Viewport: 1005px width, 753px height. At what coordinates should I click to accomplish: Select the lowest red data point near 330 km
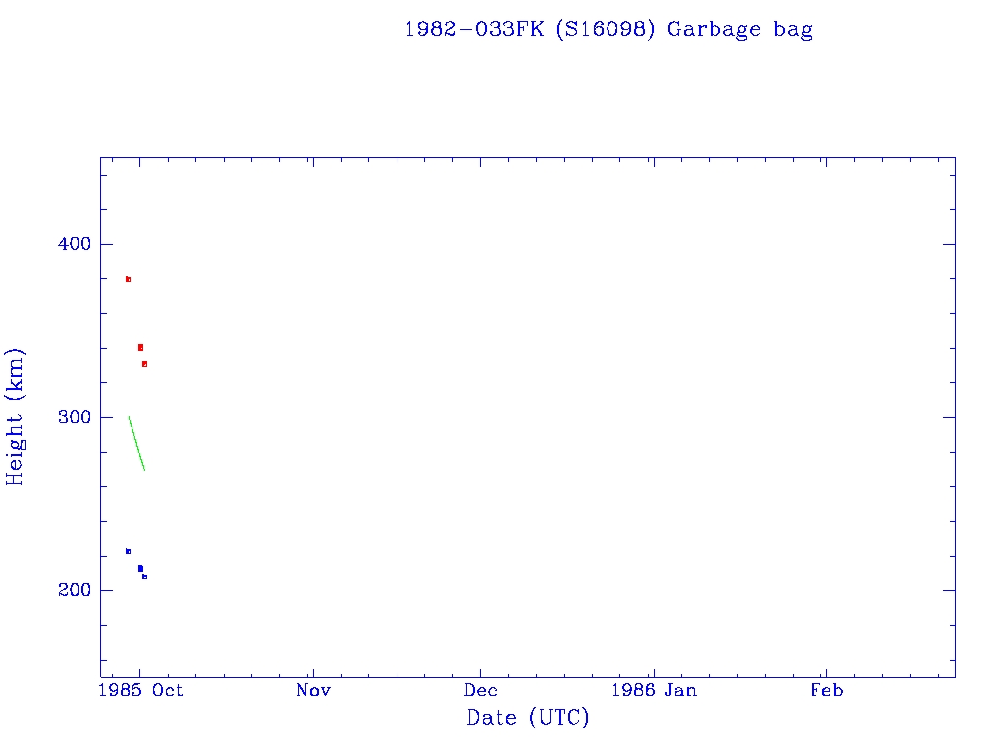pos(144,364)
